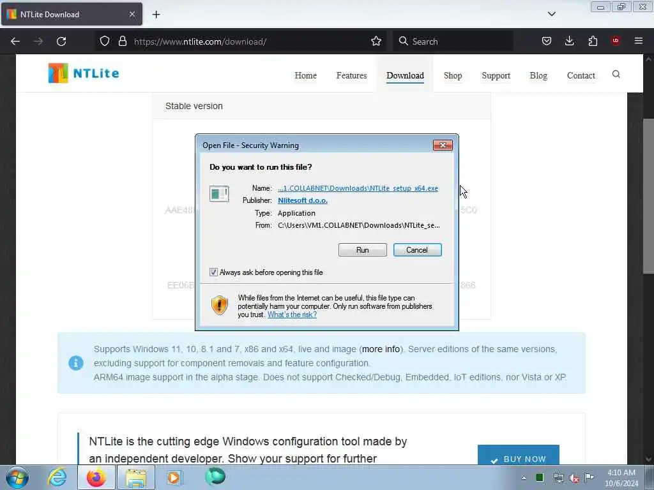654x490 pixels.
Task: Click the application file icon in dialog
Action: click(x=219, y=194)
